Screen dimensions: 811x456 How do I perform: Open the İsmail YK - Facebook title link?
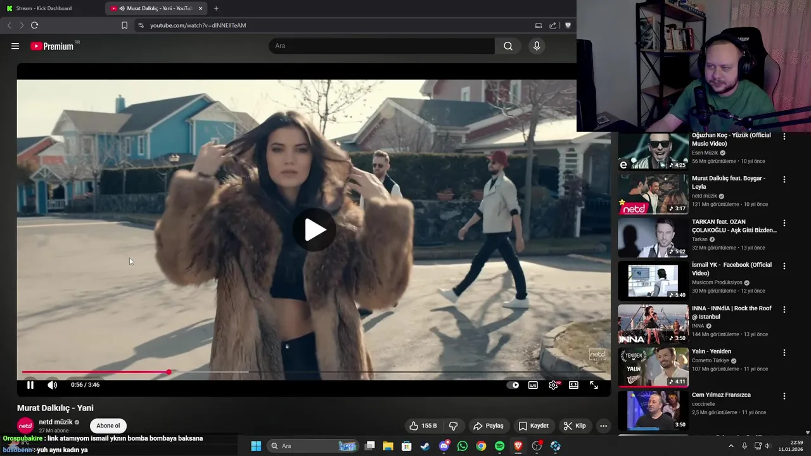click(732, 269)
